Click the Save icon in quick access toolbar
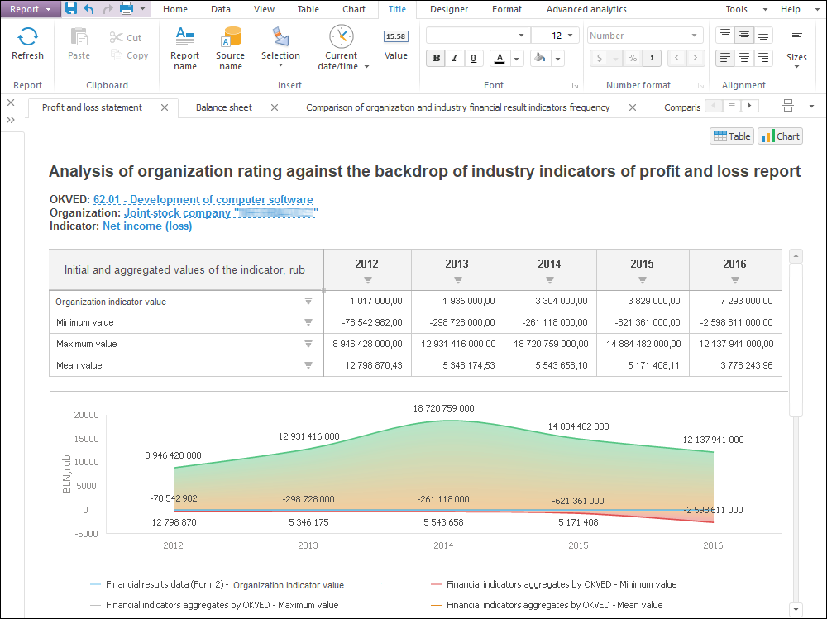Image resolution: width=827 pixels, height=619 pixels. point(71,9)
